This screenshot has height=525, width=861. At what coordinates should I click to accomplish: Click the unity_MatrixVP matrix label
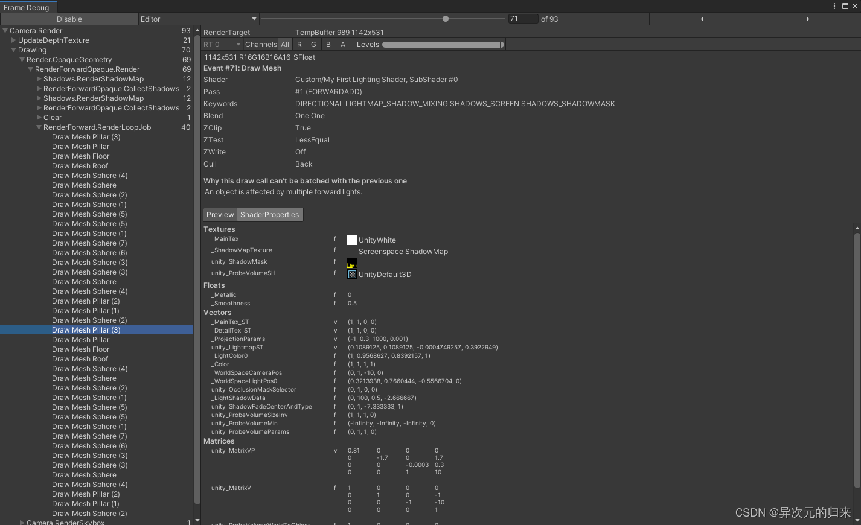coord(233,451)
